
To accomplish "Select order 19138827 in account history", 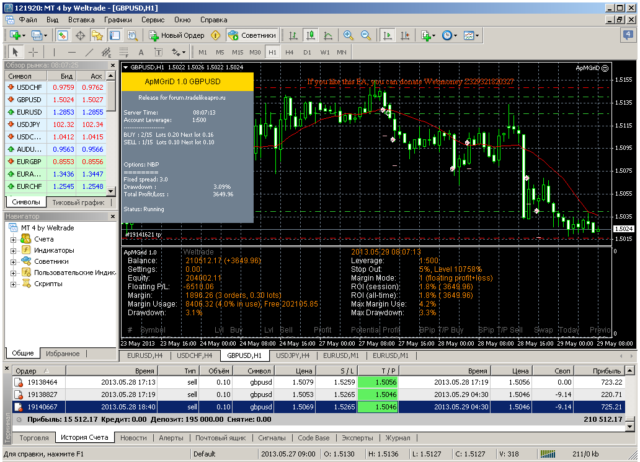I will point(318,394).
